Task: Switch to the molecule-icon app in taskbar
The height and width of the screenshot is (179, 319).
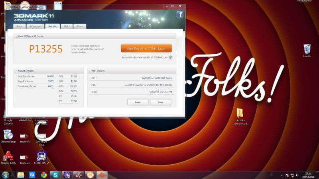Action: click(79, 175)
